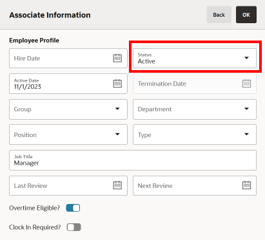265x240 pixels.
Task: Open the Active Date calendar picker
Action: tap(117, 84)
